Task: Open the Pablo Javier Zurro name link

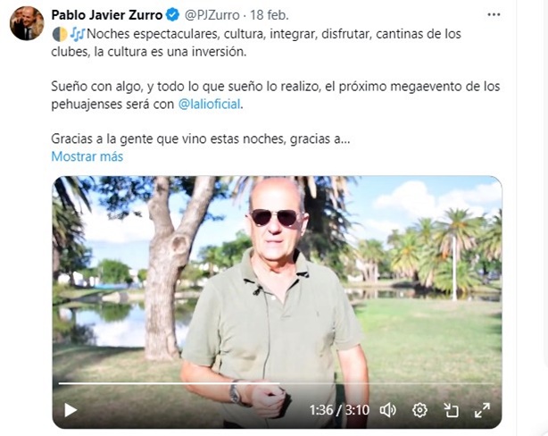Action: 107,15
